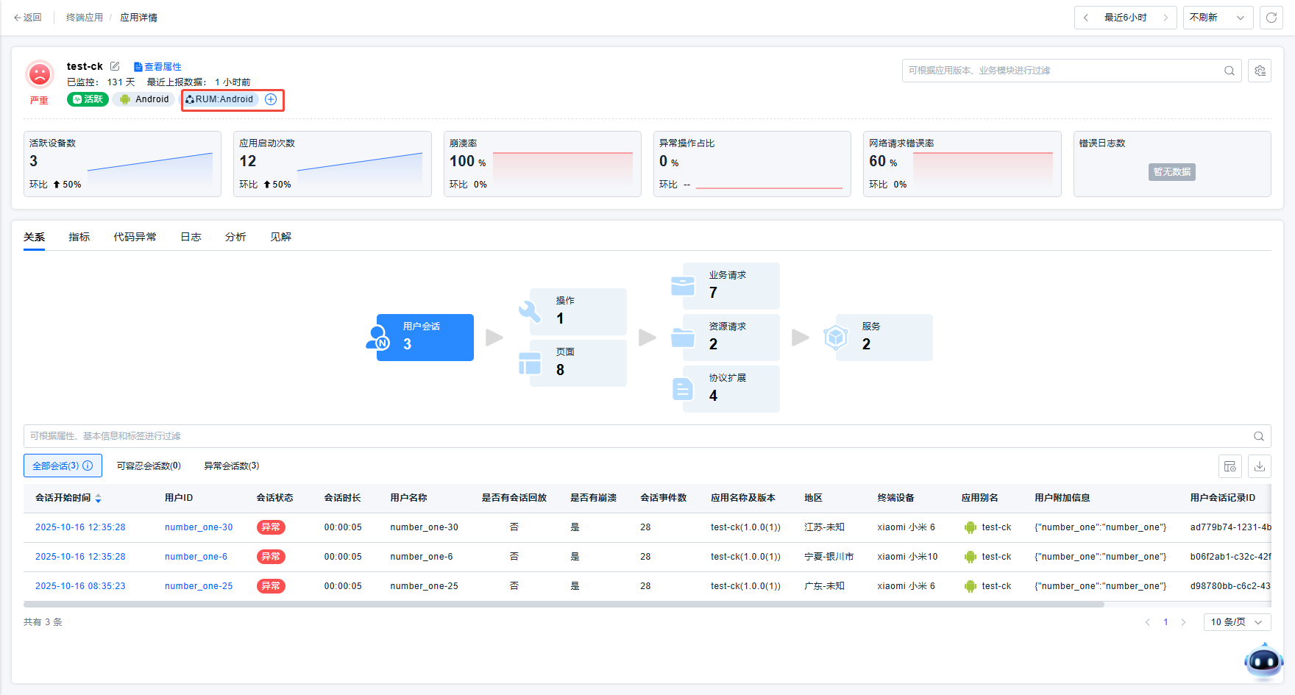Click the search icon in session filter
The height and width of the screenshot is (695, 1295).
[x=1258, y=436]
